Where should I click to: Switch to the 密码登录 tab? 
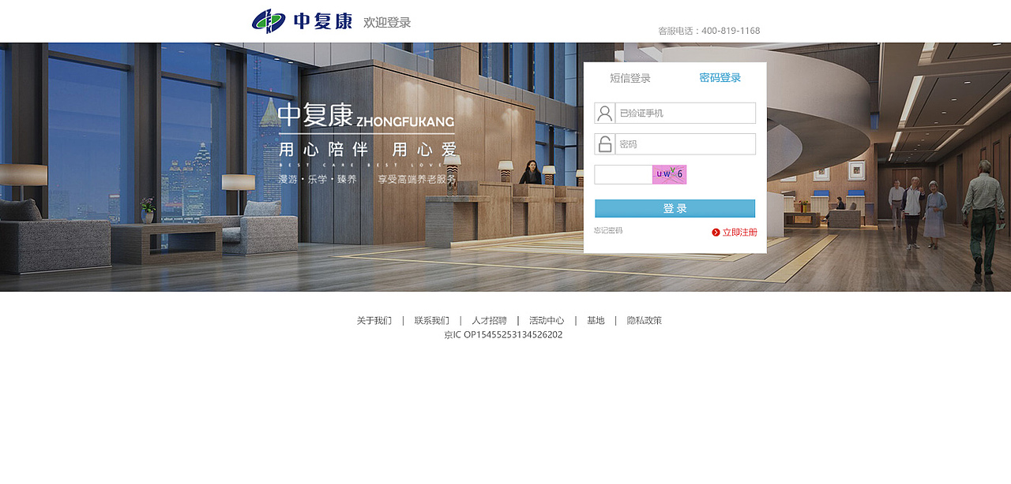[x=719, y=78]
